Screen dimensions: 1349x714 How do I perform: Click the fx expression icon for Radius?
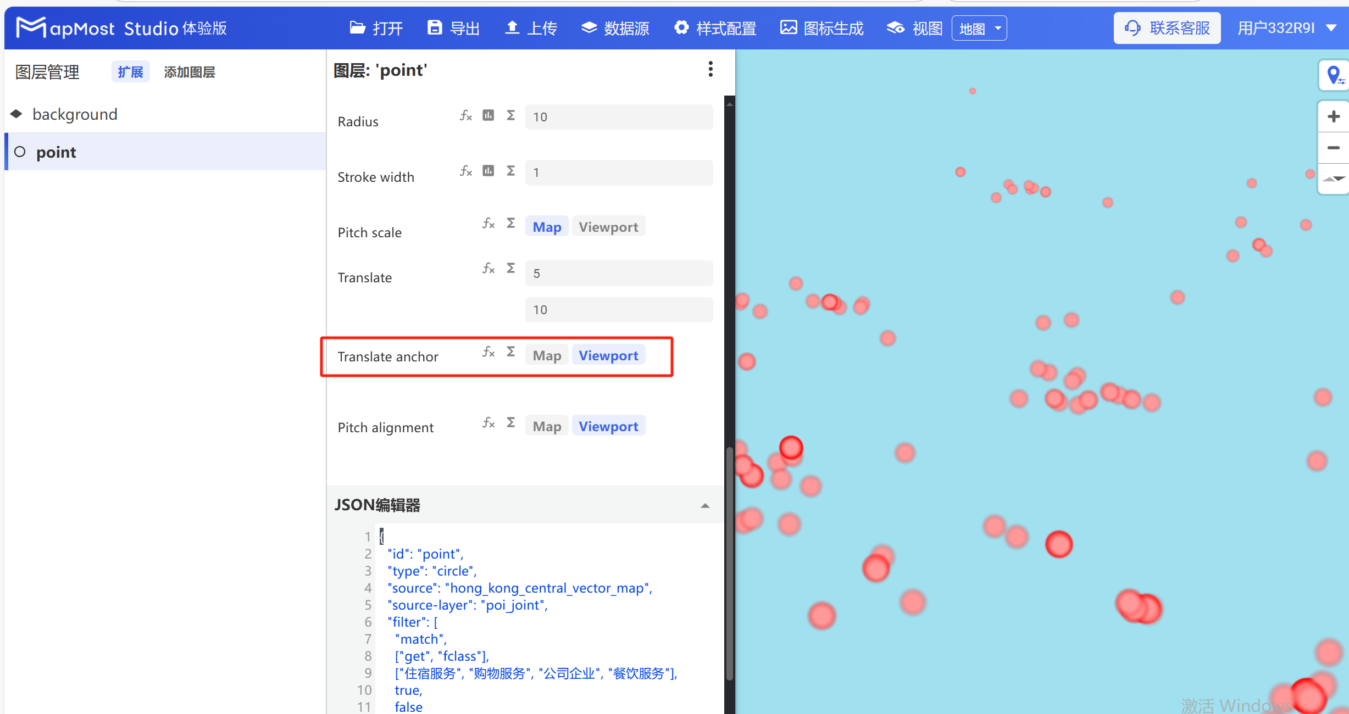click(x=465, y=115)
